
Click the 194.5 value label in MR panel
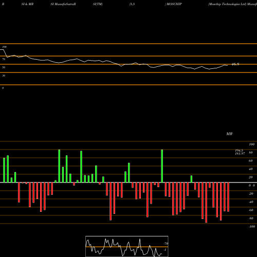(x=239, y=151)
